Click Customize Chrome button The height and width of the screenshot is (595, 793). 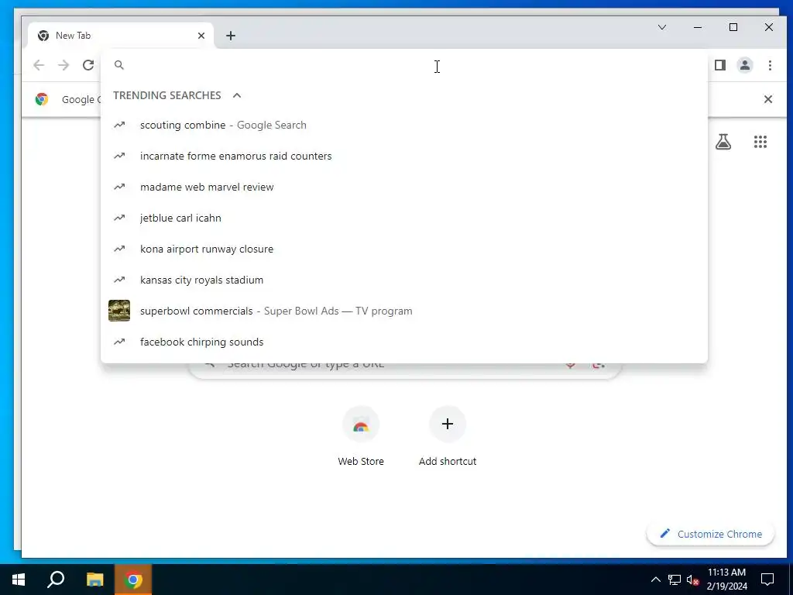711,535
